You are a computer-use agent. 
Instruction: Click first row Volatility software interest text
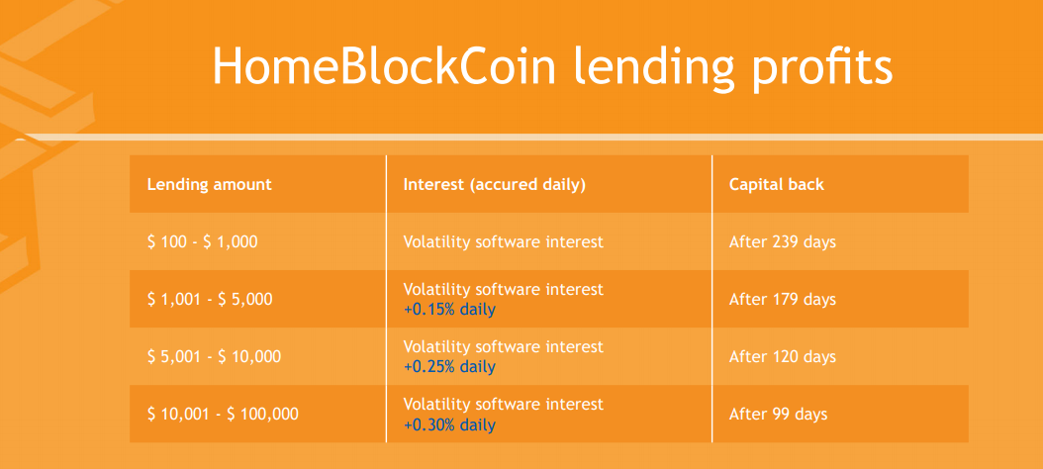click(x=504, y=241)
